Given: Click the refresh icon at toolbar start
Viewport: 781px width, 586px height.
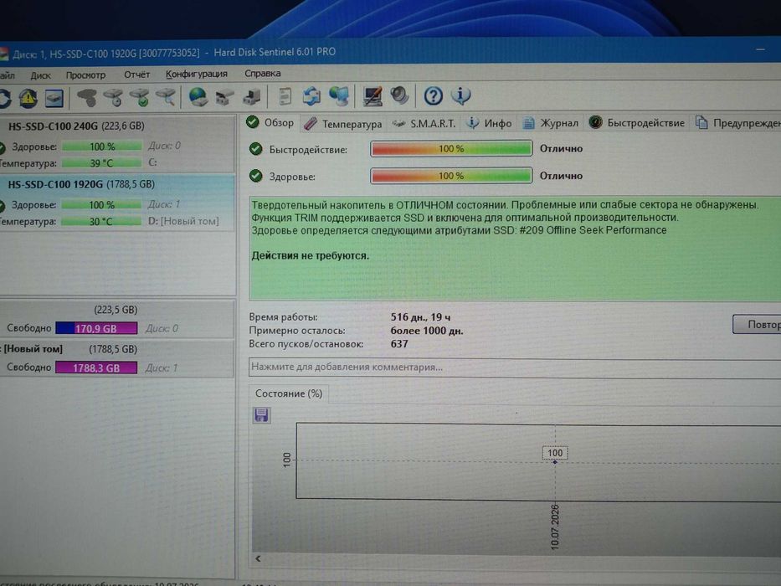Looking at the screenshot, I should 4,98.
